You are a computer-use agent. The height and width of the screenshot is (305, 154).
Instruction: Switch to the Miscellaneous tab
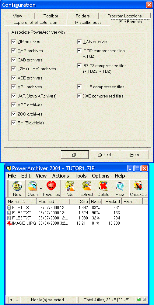[88, 22]
